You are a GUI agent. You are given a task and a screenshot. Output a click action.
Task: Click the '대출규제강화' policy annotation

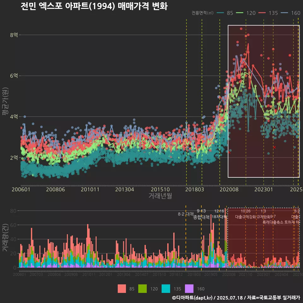(246, 217)
